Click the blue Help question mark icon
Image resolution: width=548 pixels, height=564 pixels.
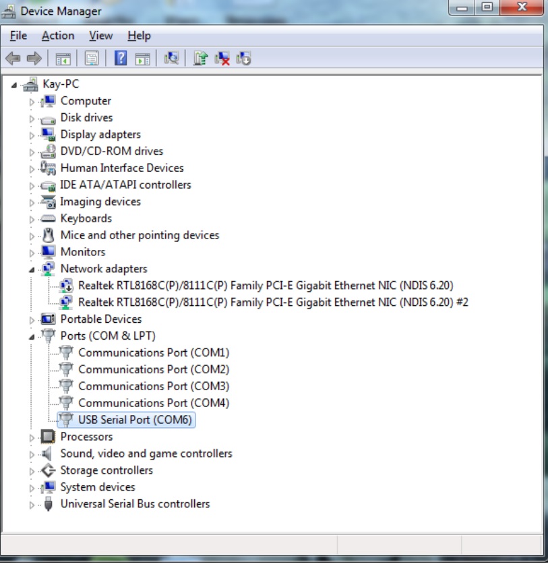[121, 59]
